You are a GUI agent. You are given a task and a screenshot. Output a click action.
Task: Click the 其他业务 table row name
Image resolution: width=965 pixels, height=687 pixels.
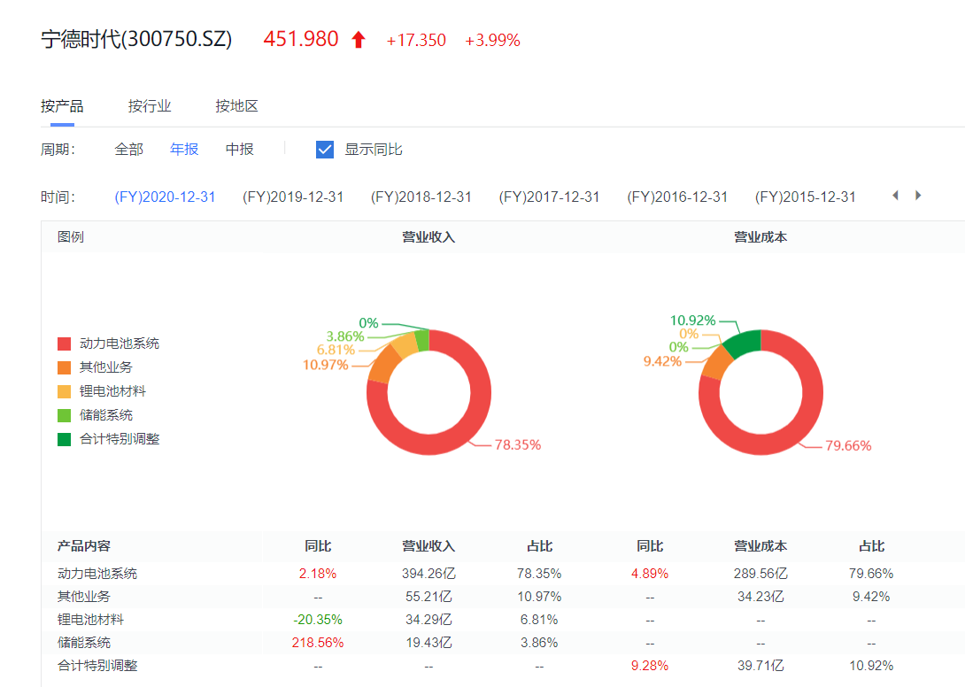[84, 597]
